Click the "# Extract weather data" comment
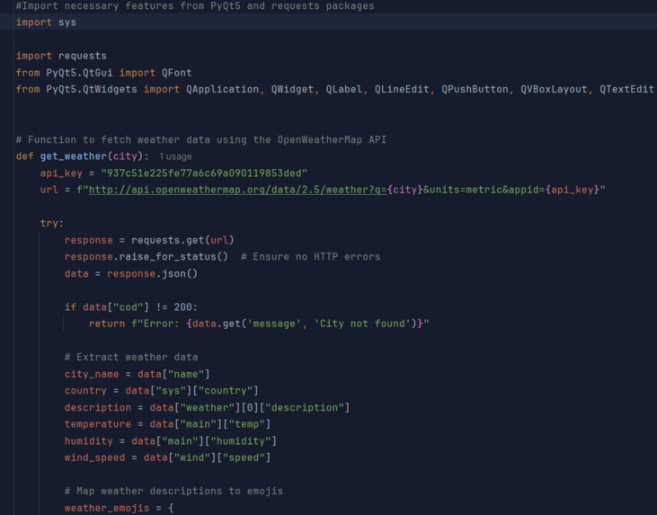657x515 pixels. coord(131,358)
